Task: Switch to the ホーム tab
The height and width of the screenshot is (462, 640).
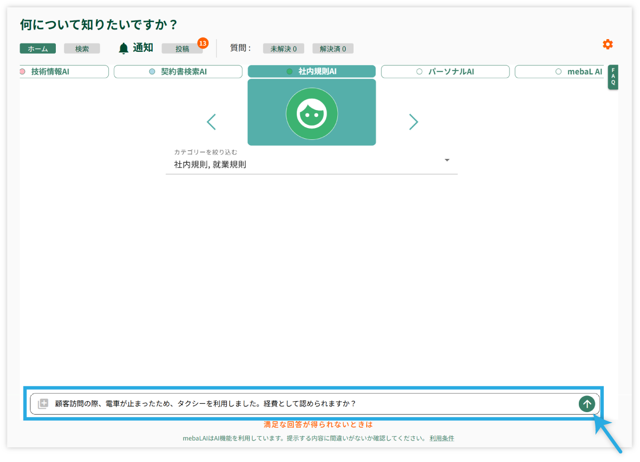Action: point(38,49)
